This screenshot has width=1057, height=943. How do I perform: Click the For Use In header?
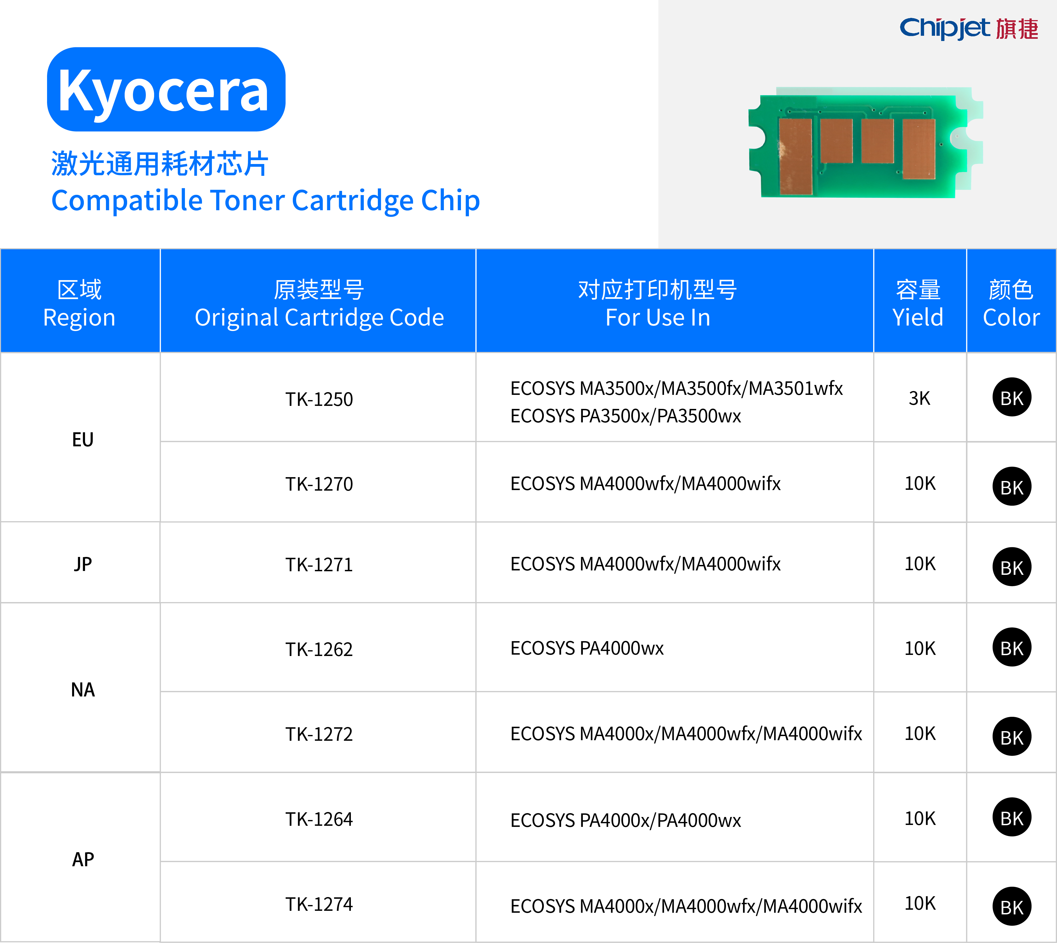point(657,303)
